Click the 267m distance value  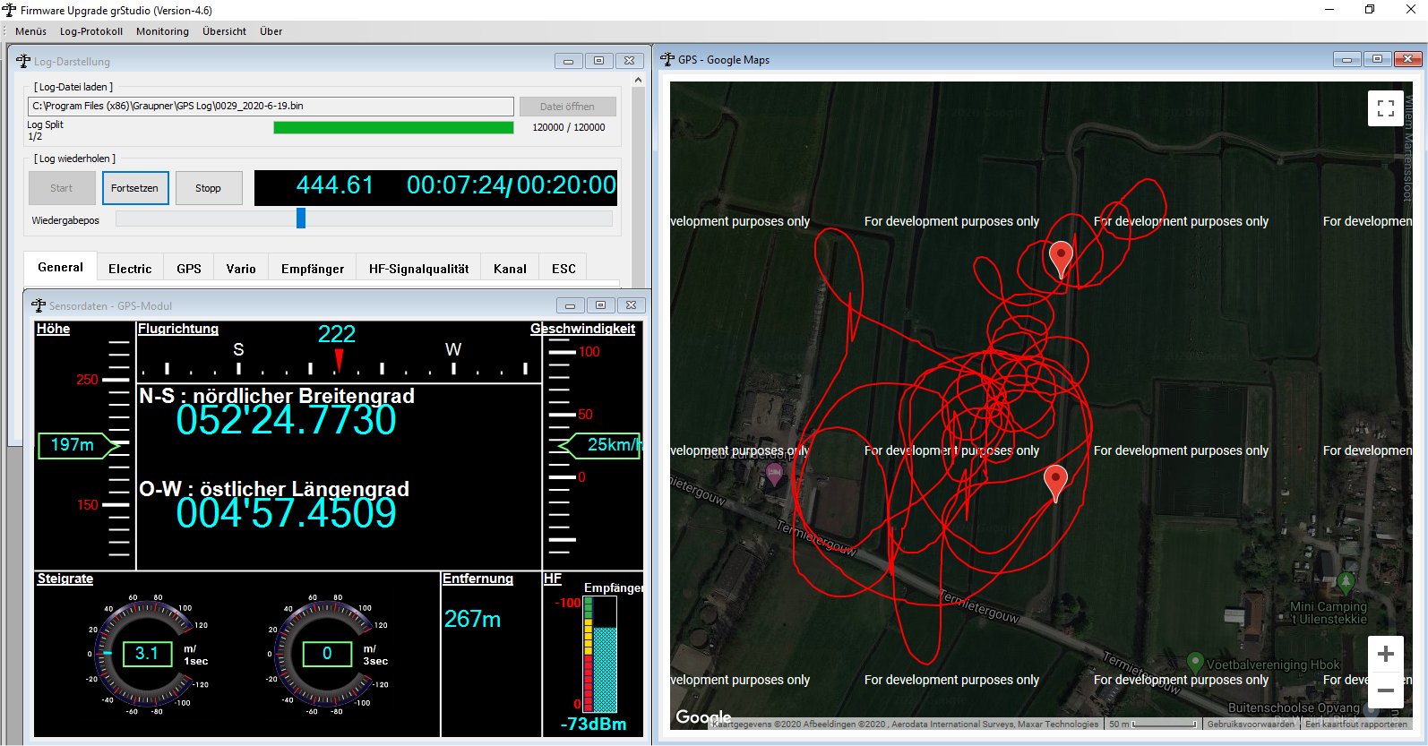click(472, 619)
